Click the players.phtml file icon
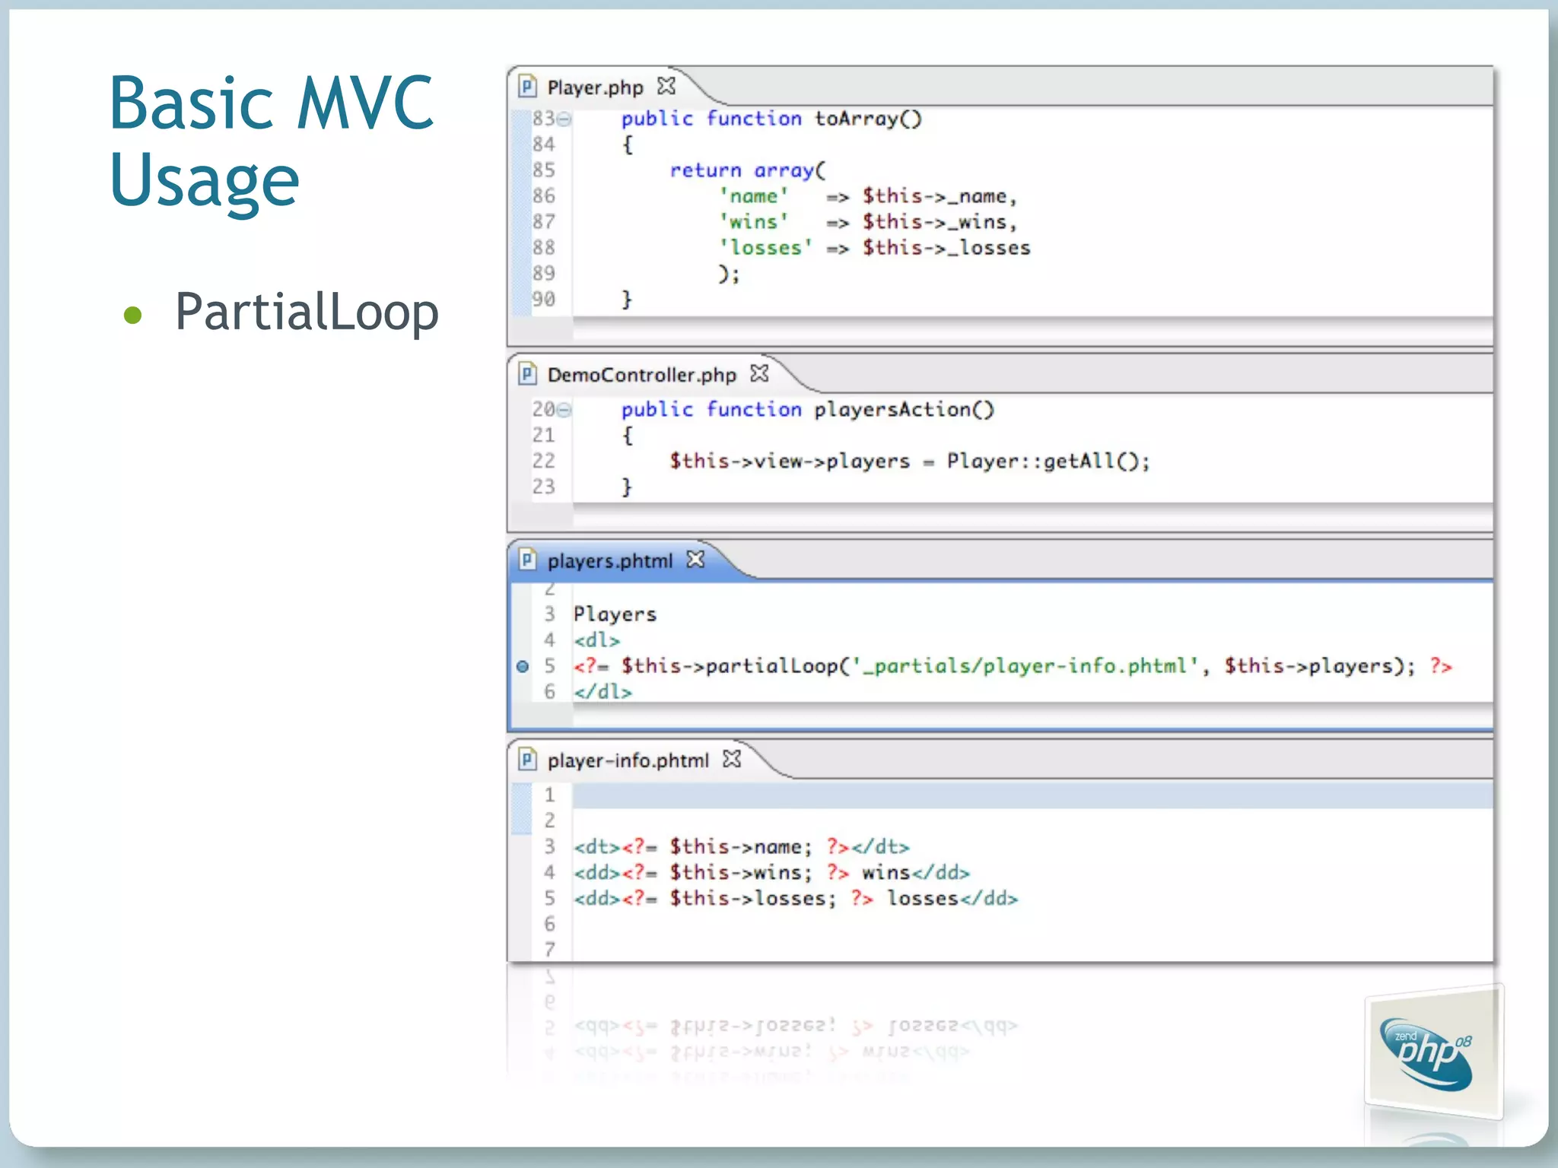The image size is (1558, 1168). coord(527,560)
